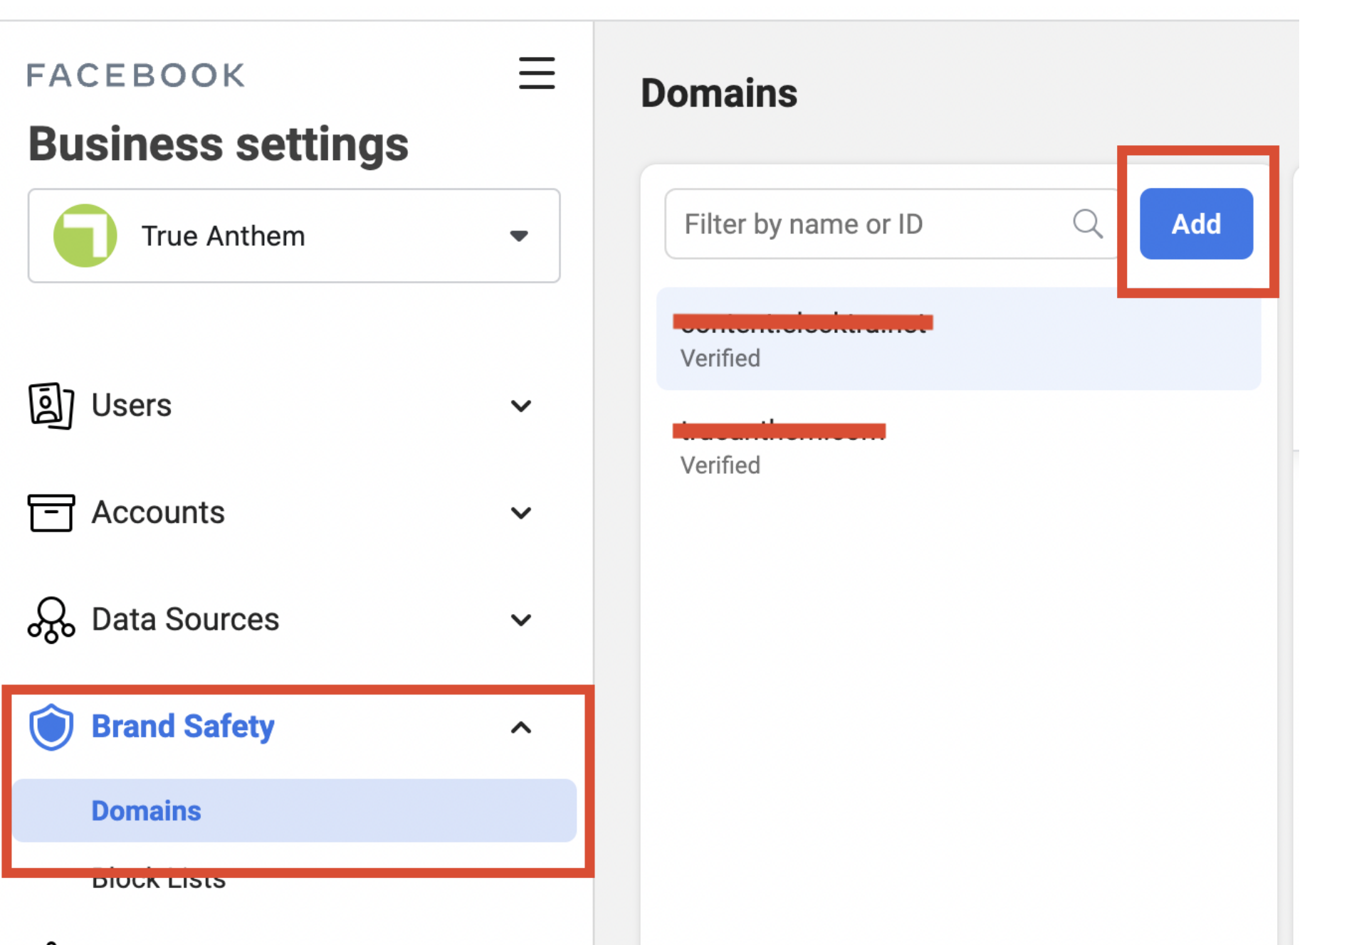Screen dimensions: 1364x945
Task: Collapse the Brand Safety section chevron
Action: click(521, 727)
